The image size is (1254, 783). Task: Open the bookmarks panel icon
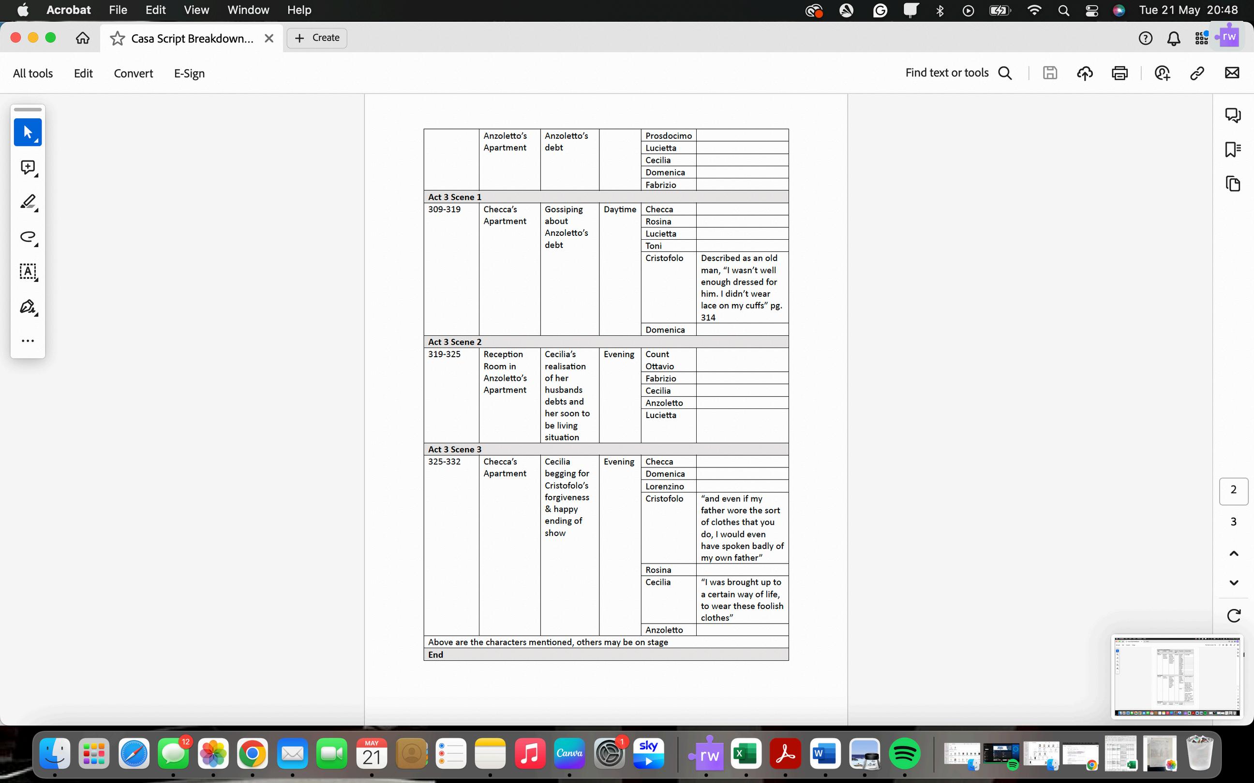[1233, 150]
